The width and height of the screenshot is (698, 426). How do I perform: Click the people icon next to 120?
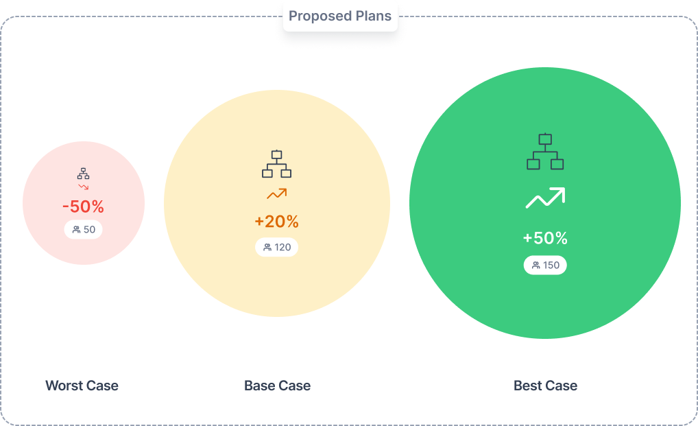point(267,248)
